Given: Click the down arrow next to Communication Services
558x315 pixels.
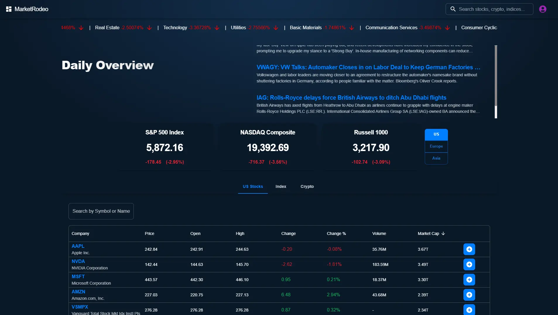Looking at the screenshot, I should point(447,28).
